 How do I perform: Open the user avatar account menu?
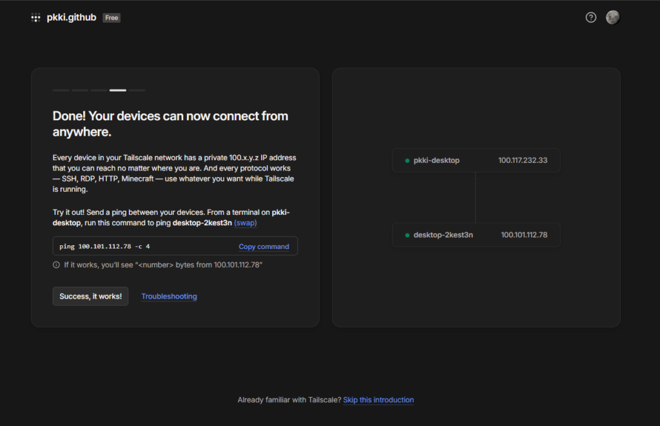(x=612, y=17)
